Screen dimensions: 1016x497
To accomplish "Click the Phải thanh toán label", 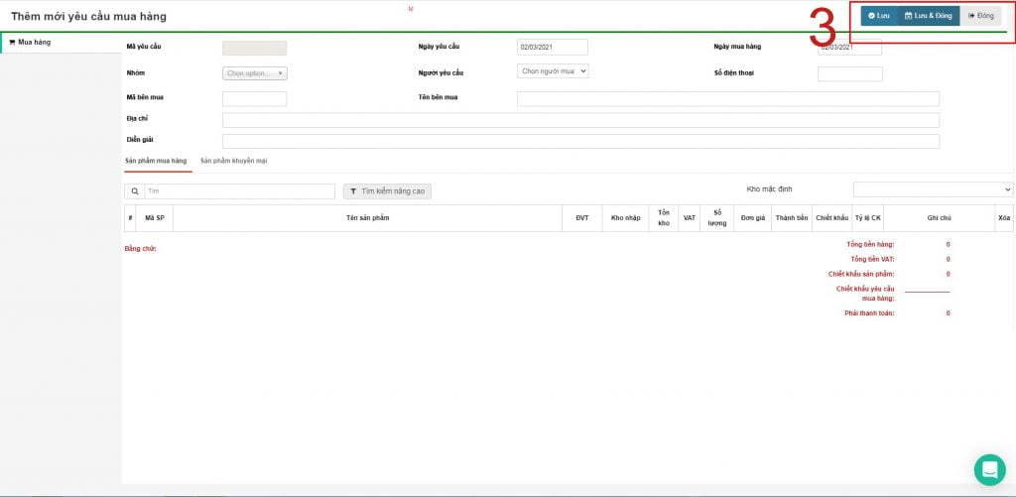I will click(x=869, y=313).
